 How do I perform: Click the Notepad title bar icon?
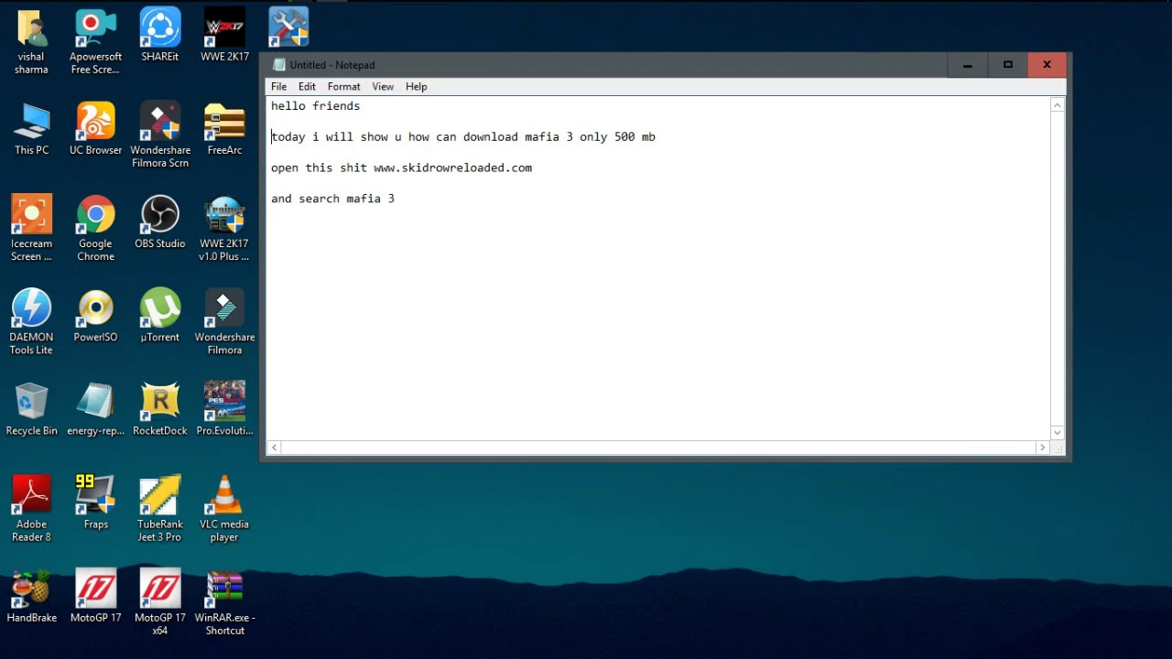(x=278, y=65)
